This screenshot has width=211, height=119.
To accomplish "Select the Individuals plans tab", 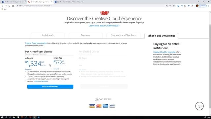I will [x=47, y=35].
